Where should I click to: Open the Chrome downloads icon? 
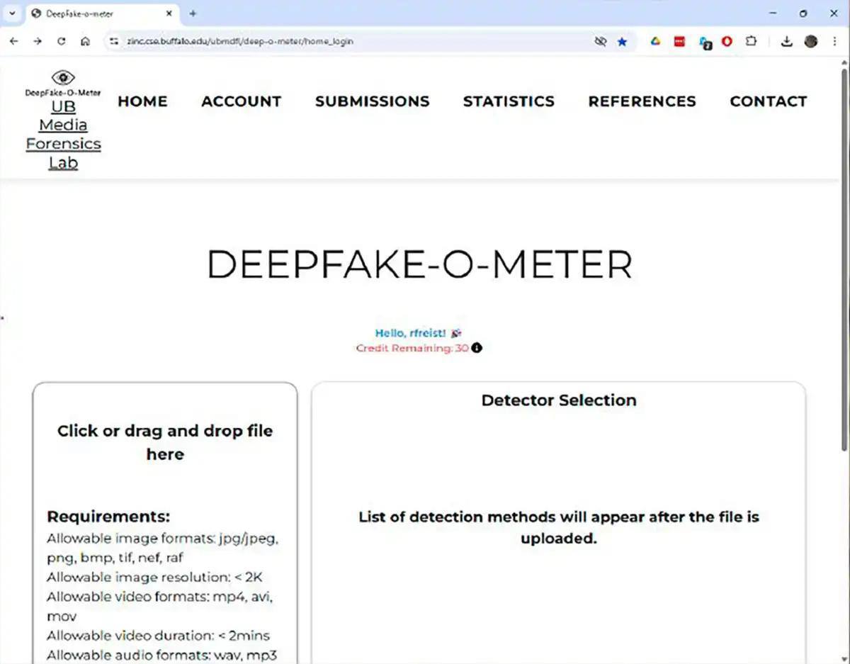(786, 42)
